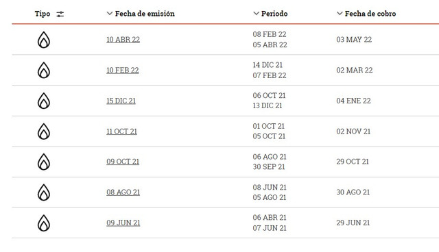Click the flame icon beside 08 AGO 21
Screen dimensions: 439x252
pyautogui.click(x=44, y=192)
